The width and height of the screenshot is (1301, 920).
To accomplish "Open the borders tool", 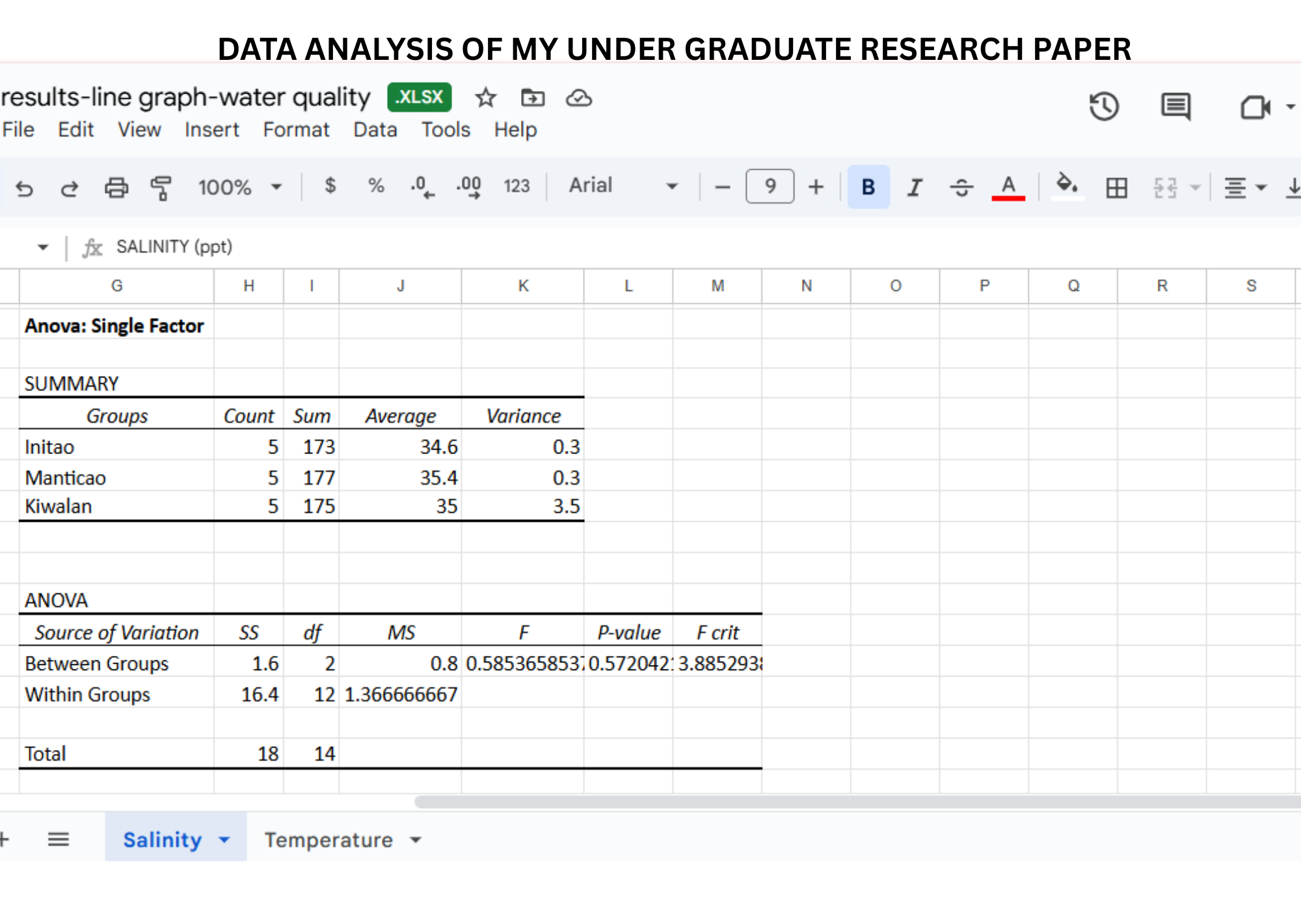I will click(x=1117, y=188).
